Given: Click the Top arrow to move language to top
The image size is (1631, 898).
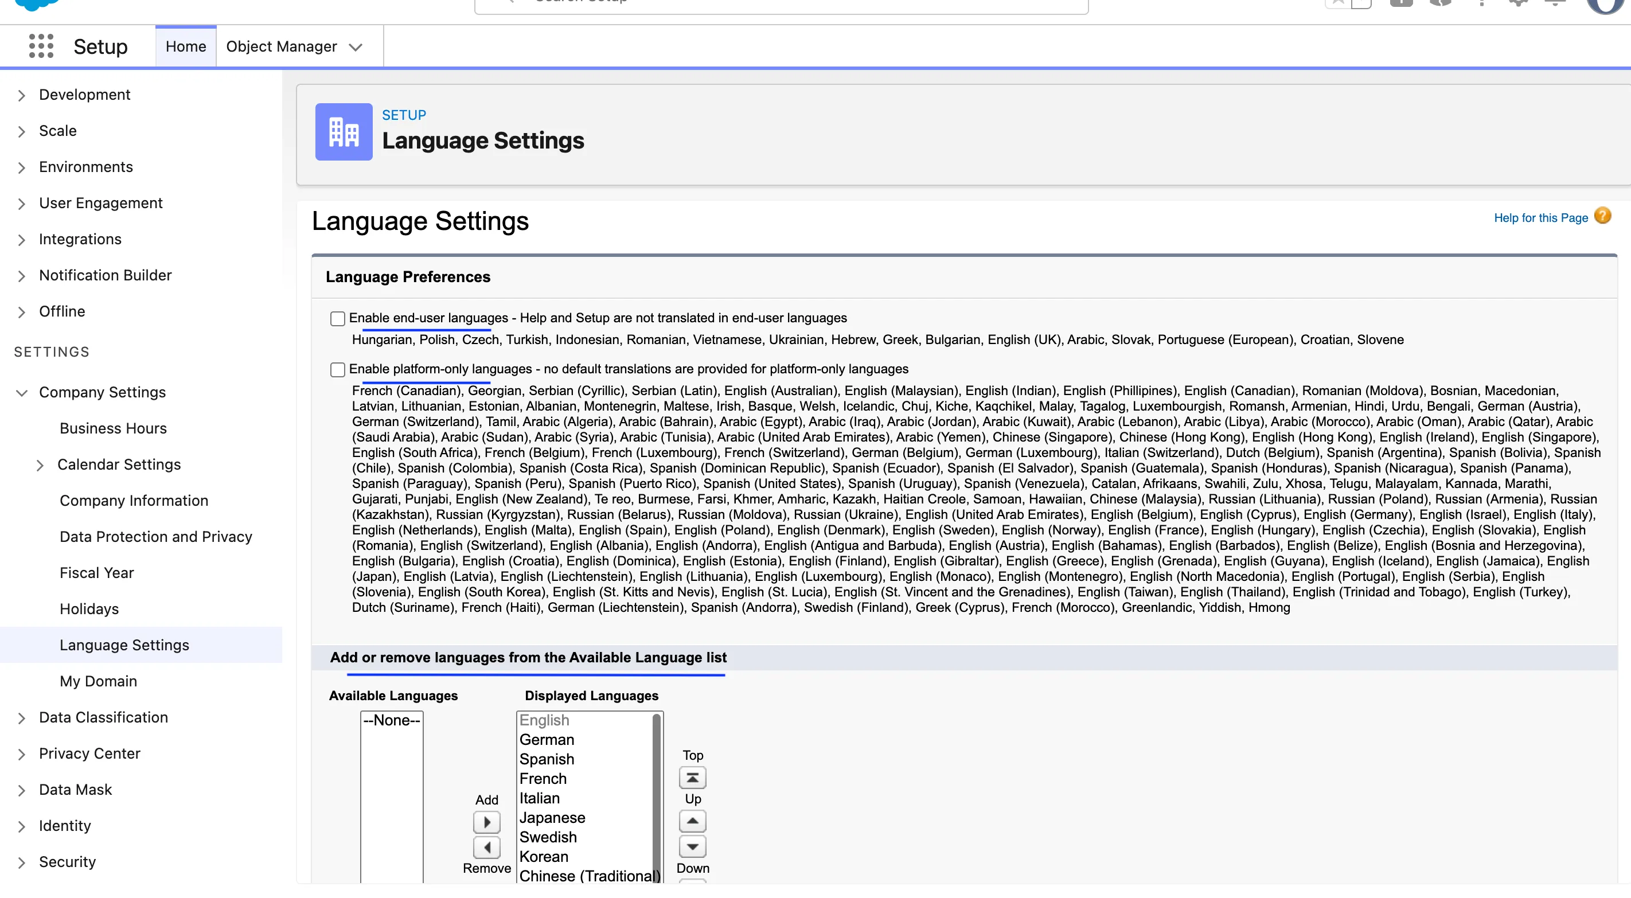Looking at the screenshot, I should 692,777.
